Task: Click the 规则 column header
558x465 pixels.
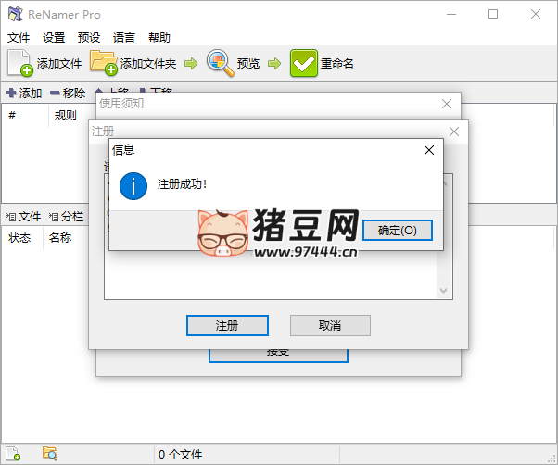Action: tap(66, 115)
